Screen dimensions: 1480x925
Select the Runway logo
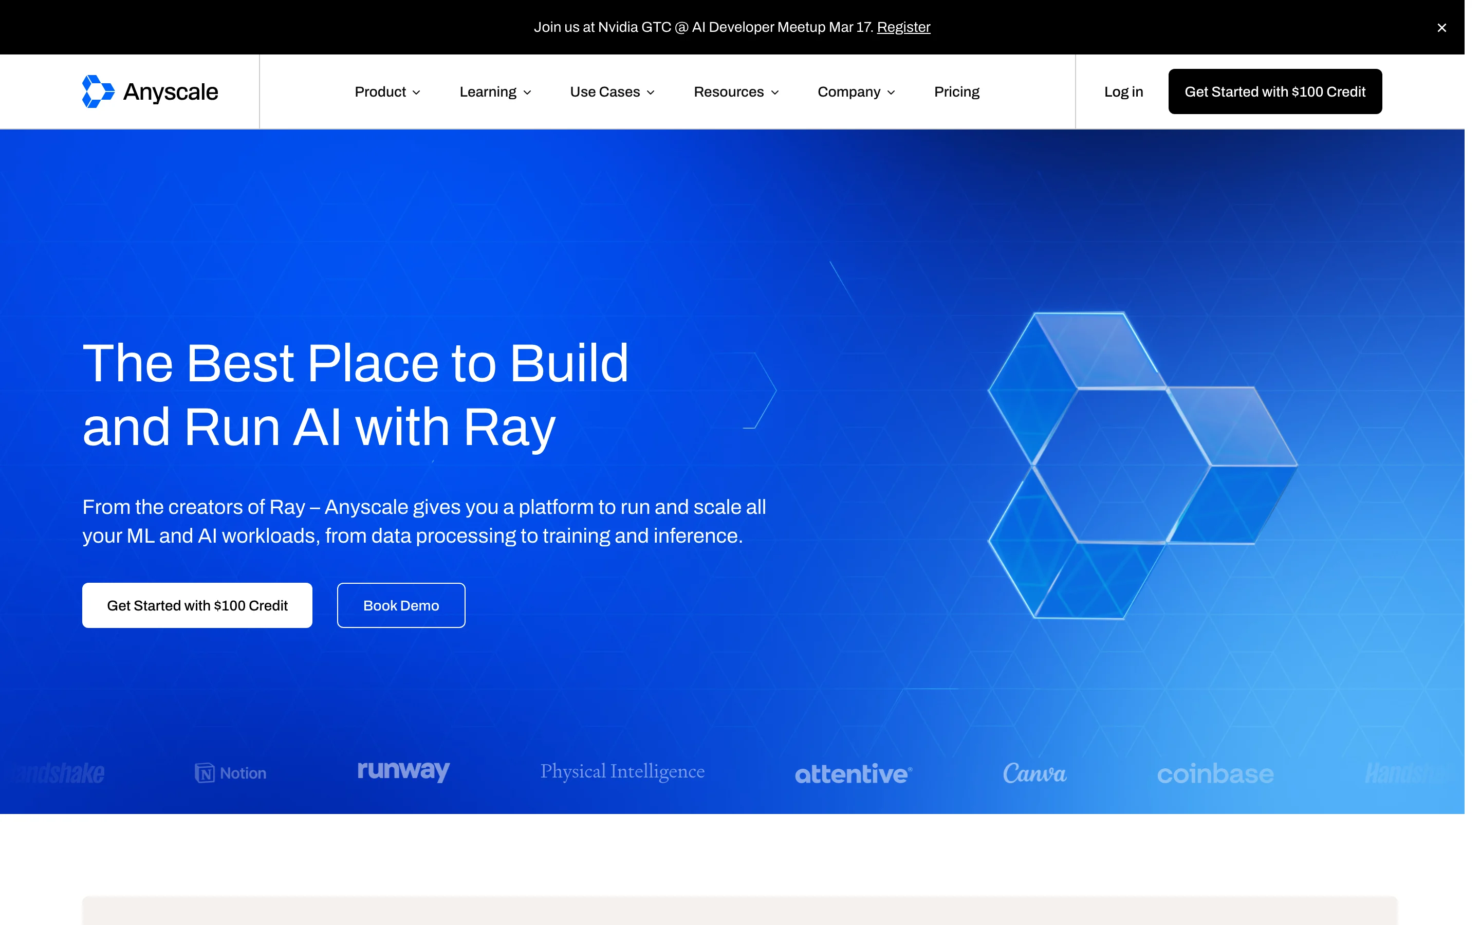pos(403,771)
